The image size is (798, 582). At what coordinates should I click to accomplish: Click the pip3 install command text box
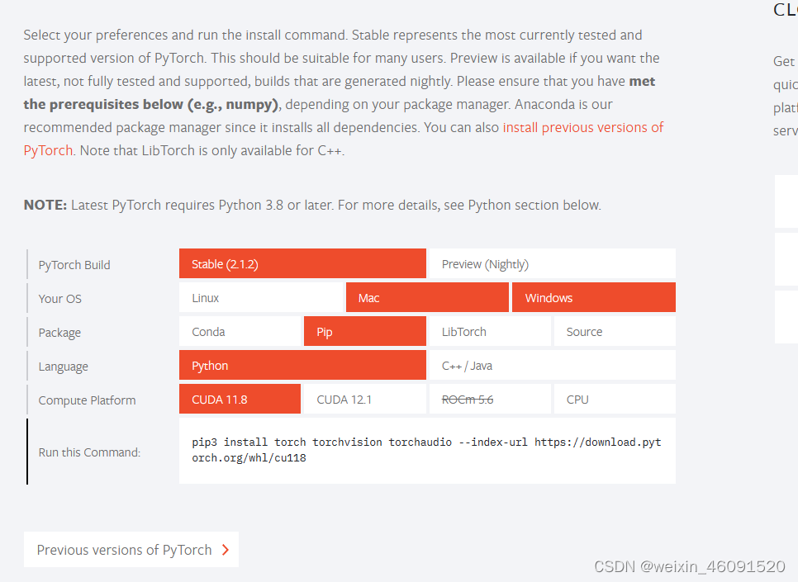(427, 451)
